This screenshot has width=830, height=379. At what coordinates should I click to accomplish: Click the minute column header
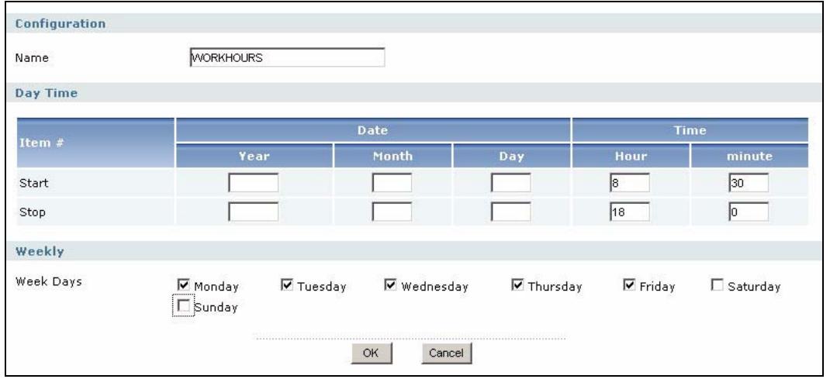[749, 156]
